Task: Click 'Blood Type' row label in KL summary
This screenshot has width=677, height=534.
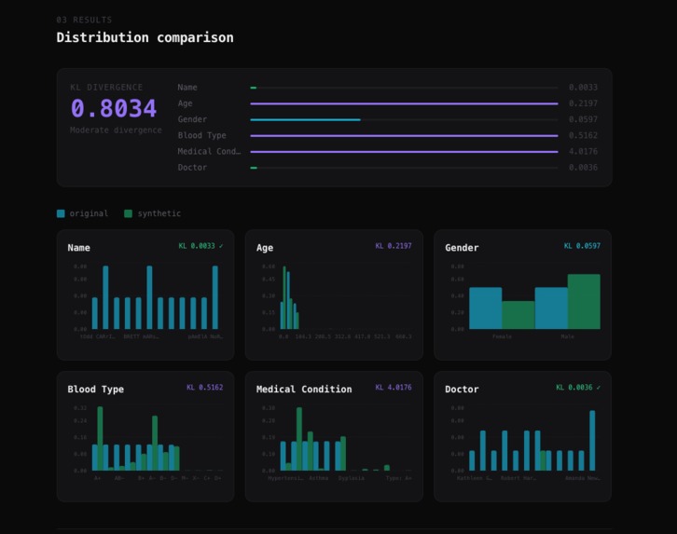Action: point(201,135)
